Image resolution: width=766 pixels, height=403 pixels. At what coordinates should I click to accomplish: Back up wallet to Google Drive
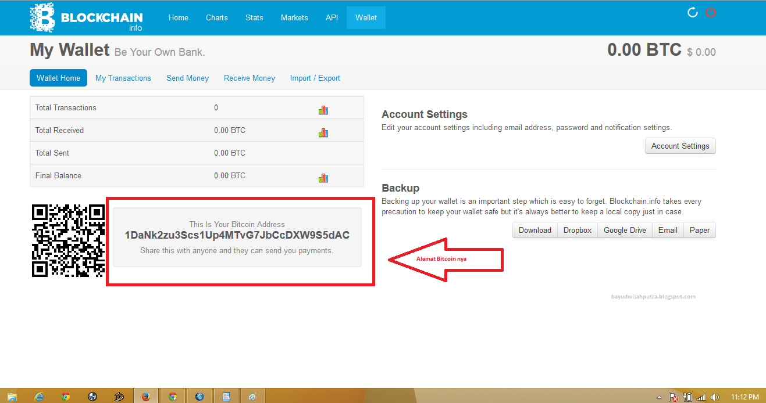coord(625,230)
